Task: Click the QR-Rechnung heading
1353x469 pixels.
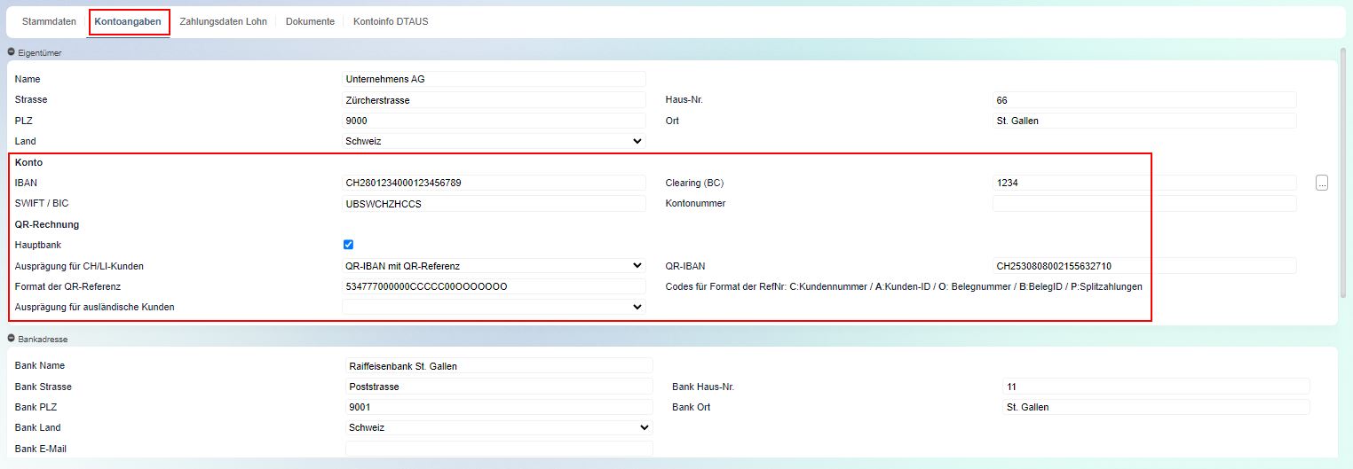Action: click(x=47, y=224)
